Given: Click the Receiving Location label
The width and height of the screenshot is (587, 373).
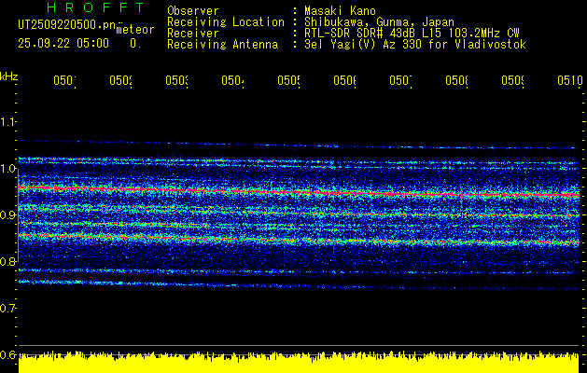Looking at the screenshot, I should 226,22.
